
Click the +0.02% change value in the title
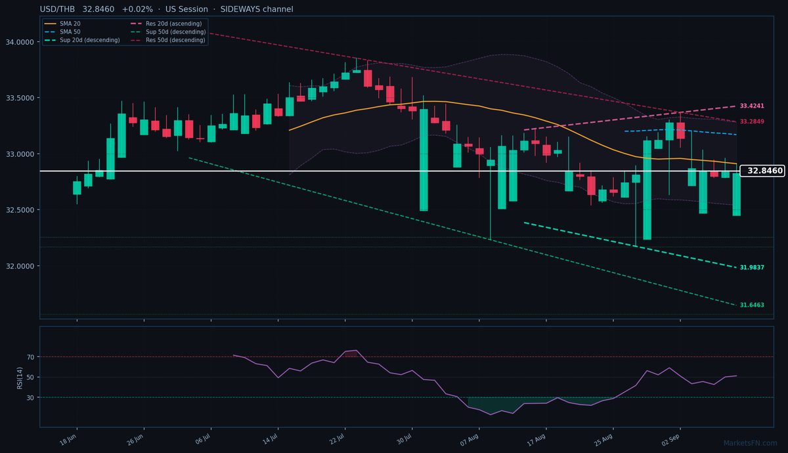137,9
